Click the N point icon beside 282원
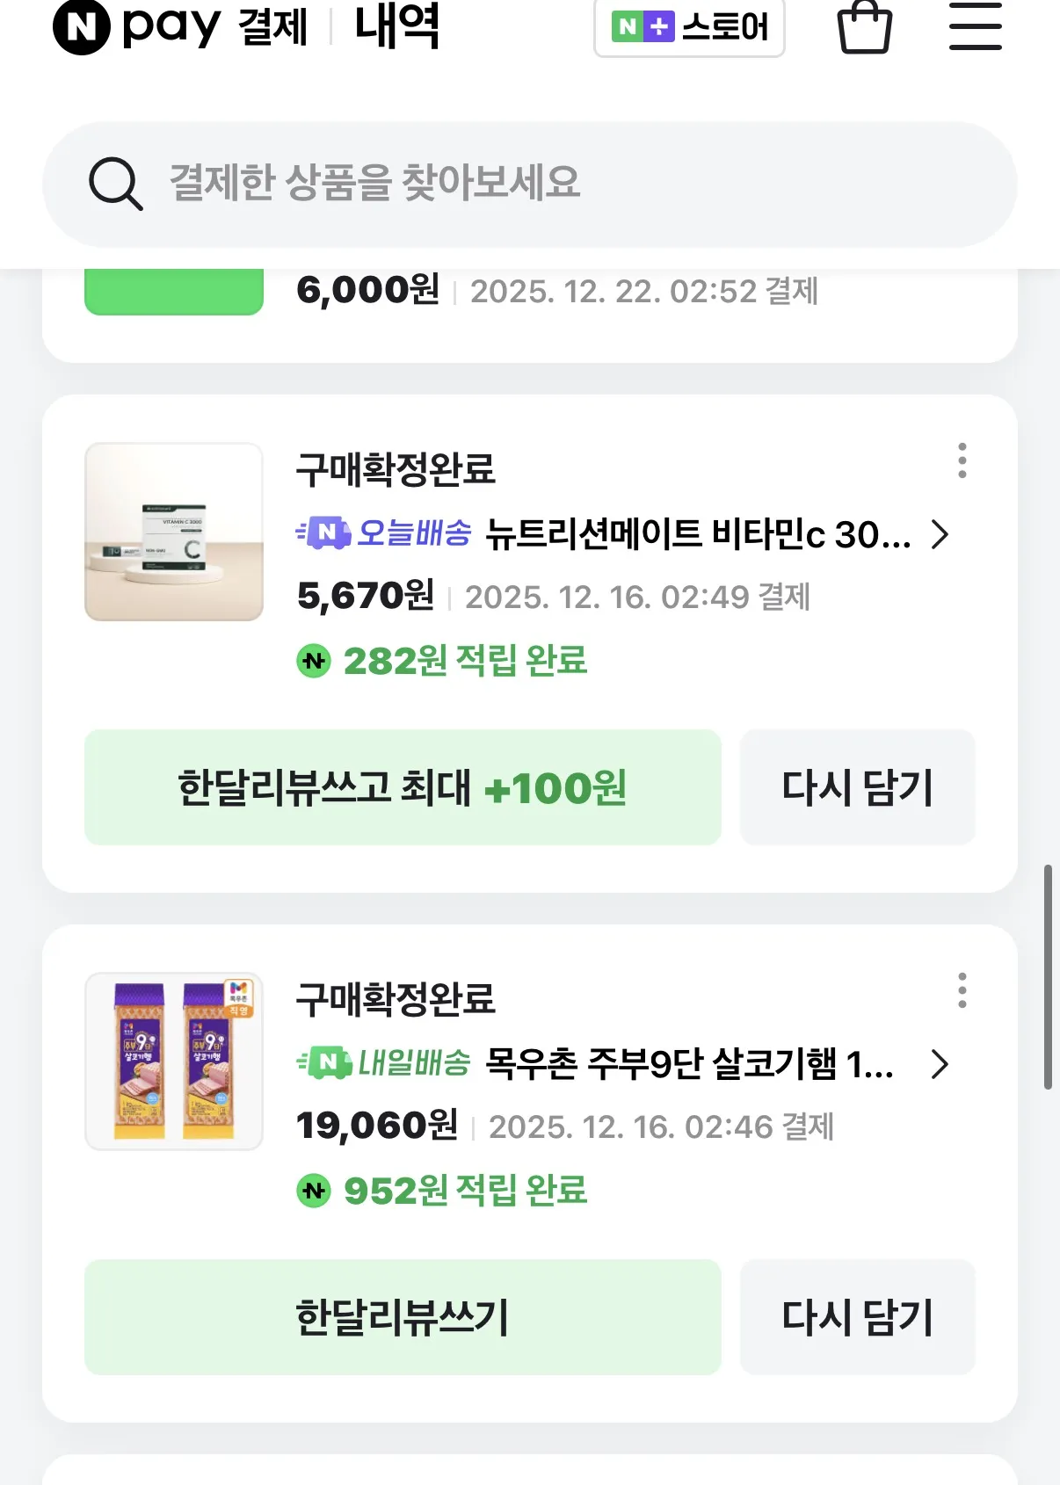 (x=314, y=661)
